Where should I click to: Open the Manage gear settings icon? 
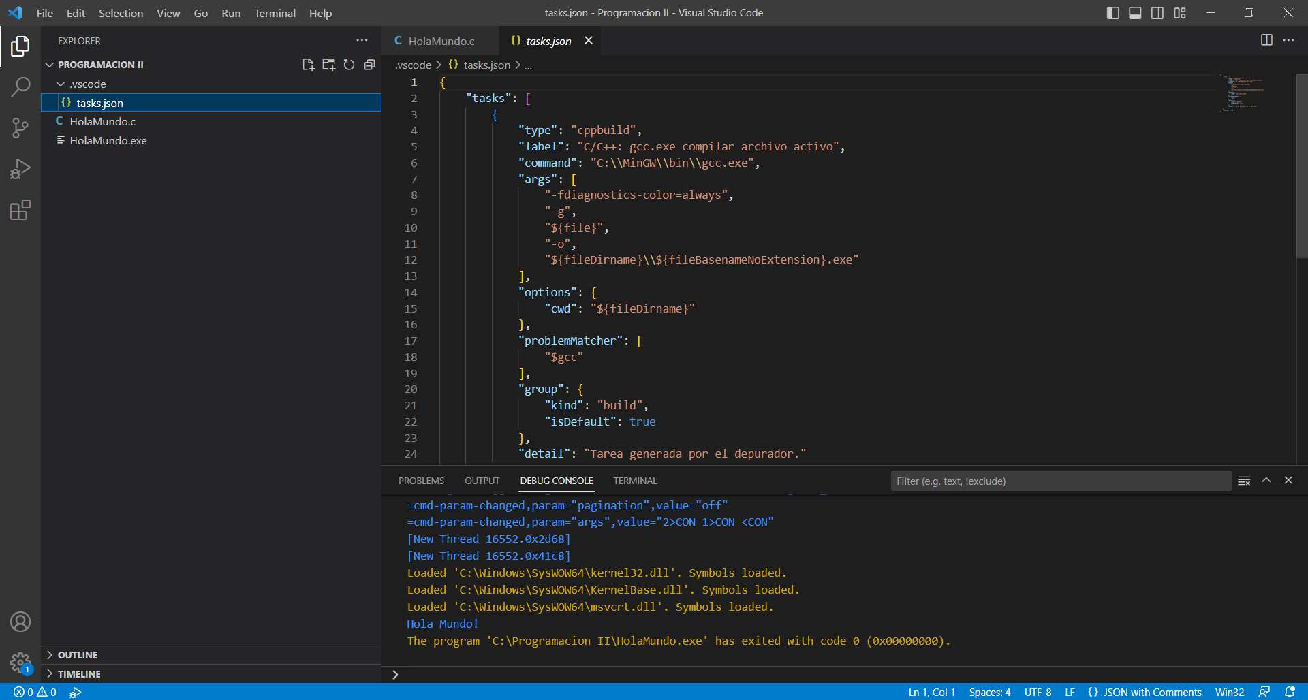click(20, 663)
